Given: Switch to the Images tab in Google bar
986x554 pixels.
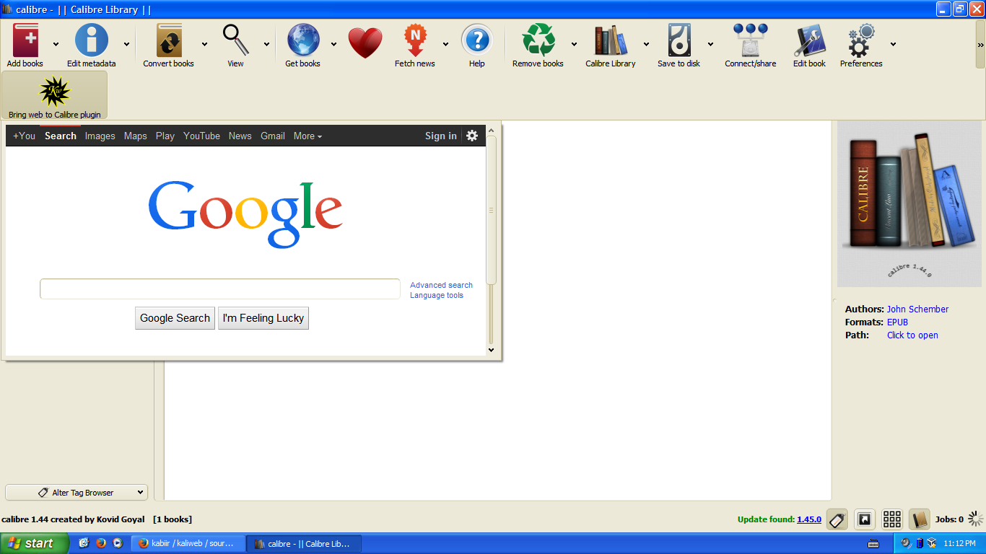Looking at the screenshot, I should (100, 136).
